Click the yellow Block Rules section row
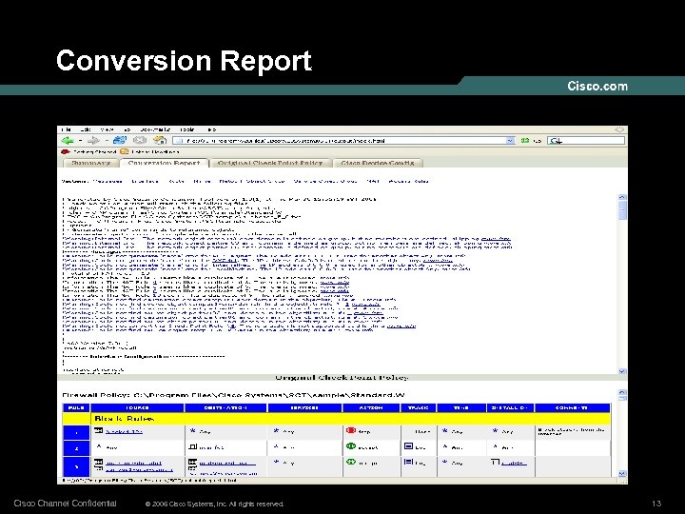The height and width of the screenshot is (514, 685). pos(337,418)
